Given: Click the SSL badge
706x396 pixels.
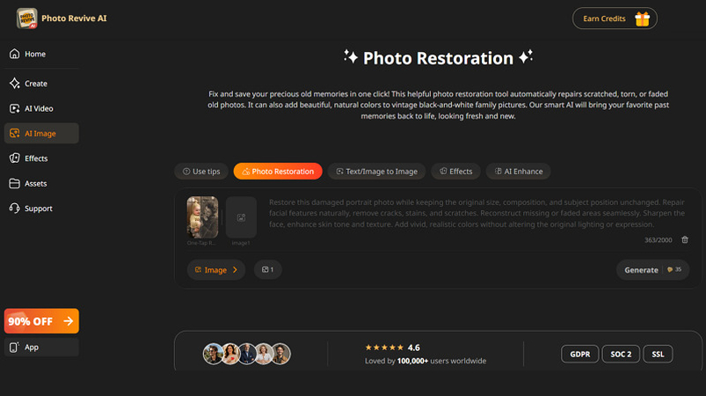Looking at the screenshot, I should (658, 354).
